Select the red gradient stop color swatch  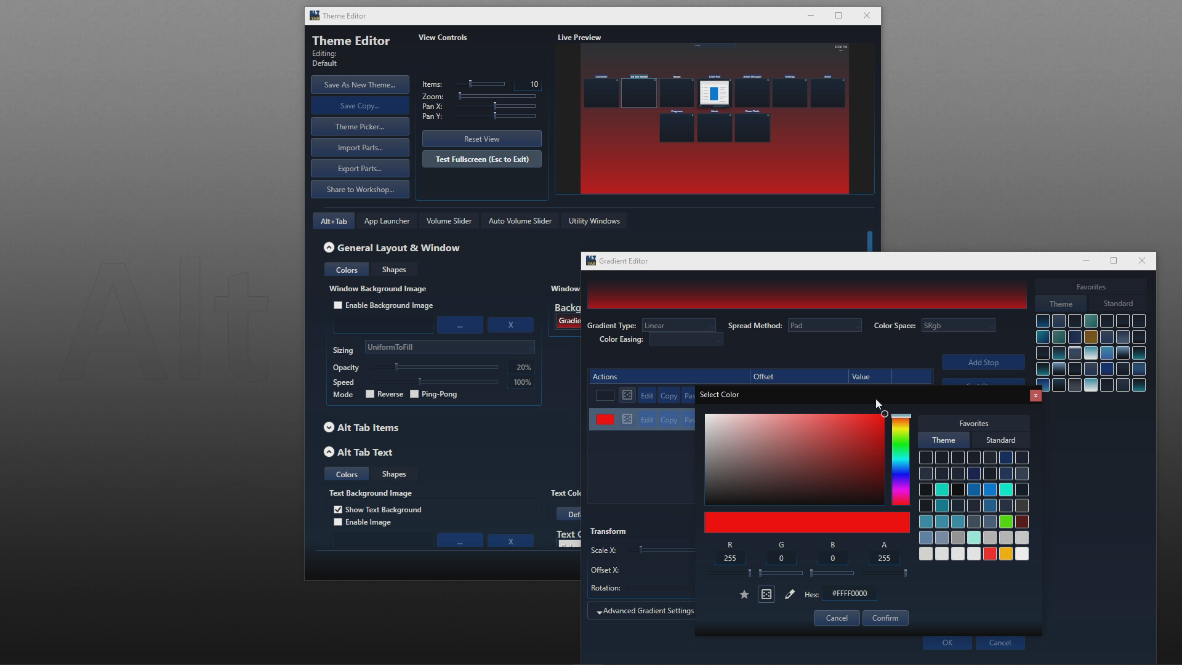coord(605,419)
